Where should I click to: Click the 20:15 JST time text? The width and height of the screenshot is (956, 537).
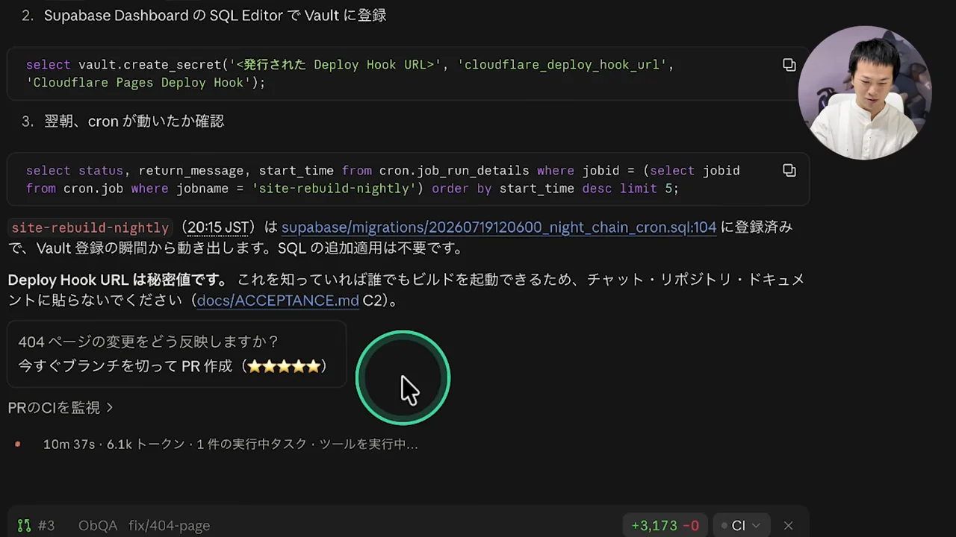pos(217,227)
